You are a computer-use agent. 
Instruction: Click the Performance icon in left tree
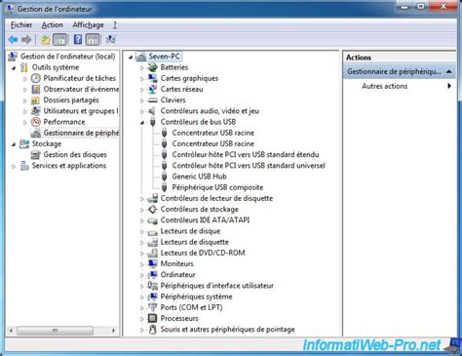point(36,122)
